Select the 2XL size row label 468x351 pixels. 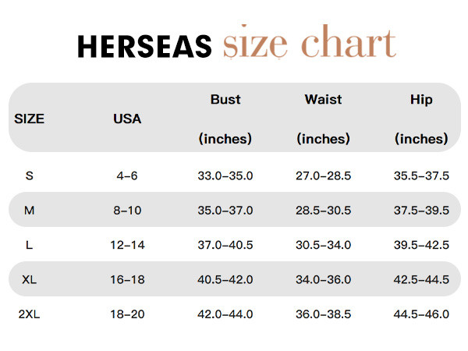coord(30,314)
